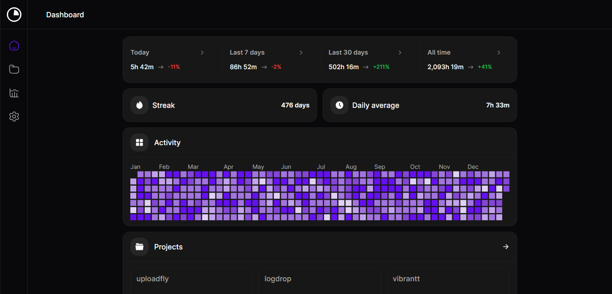Click the Apr month label in heatmap
This screenshot has width=612, height=294.
(x=229, y=167)
